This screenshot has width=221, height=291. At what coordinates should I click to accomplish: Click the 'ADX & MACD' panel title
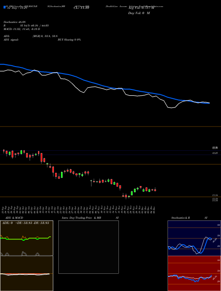tap(14, 218)
